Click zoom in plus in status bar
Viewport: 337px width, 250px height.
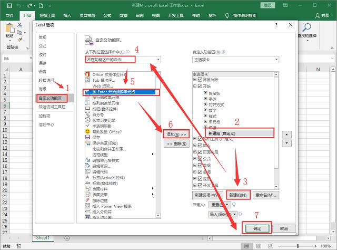click(x=315, y=246)
